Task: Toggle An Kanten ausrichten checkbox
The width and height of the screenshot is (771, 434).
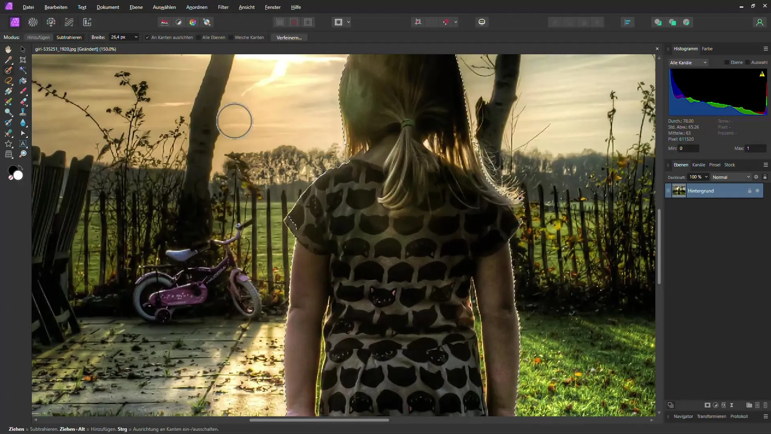Action: 147,37
